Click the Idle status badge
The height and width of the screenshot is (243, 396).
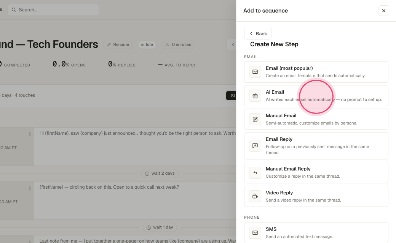point(147,44)
